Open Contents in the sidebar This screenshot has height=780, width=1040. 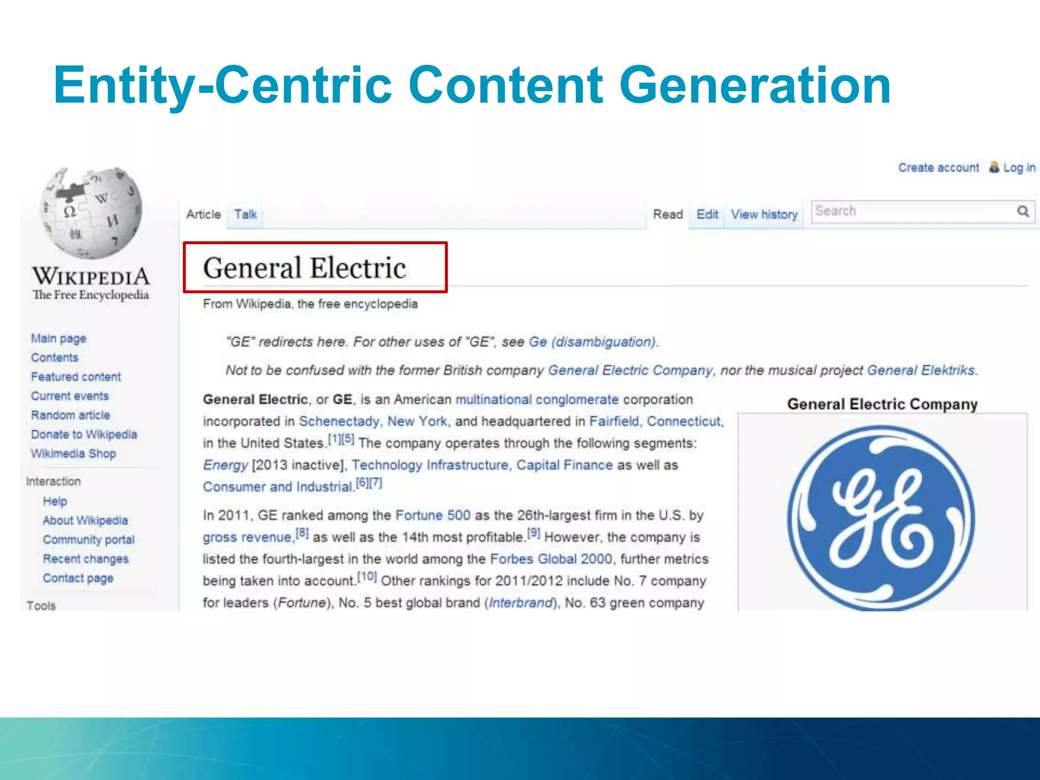(54, 357)
